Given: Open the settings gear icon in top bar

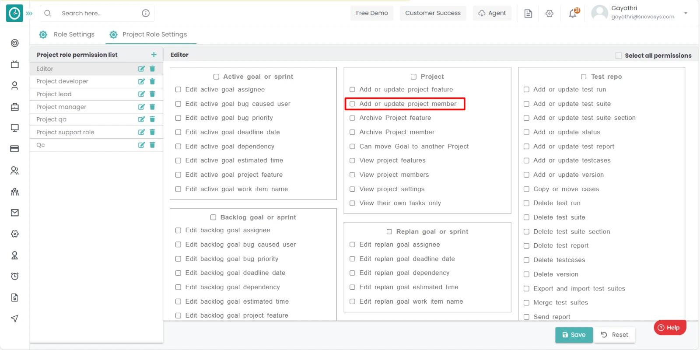Looking at the screenshot, I should 549,14.
